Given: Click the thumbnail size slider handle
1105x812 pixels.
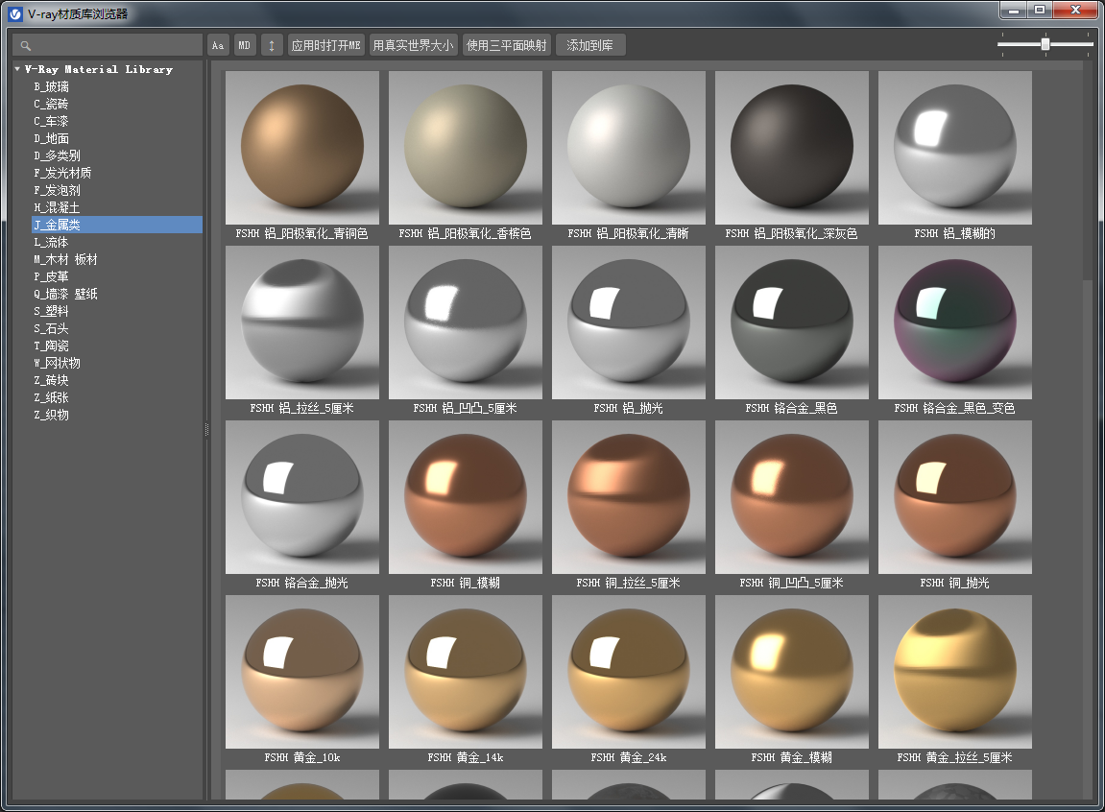Looking at the screenshot, I should [x=1045, y=44].
